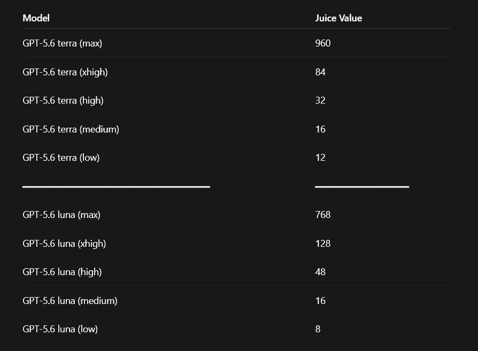Screen dimensions: 478x351
Task: Click the juice value 128
Action: (x=323, y=244)
